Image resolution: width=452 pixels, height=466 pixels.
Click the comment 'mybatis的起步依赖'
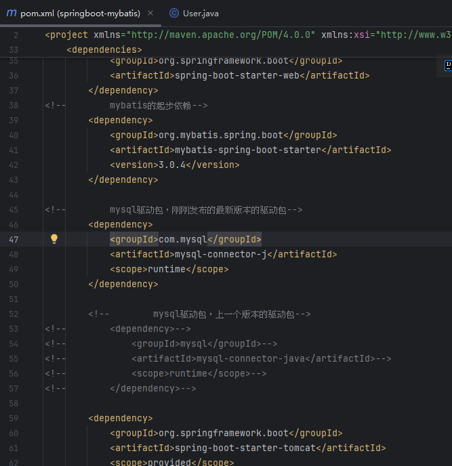tap(150, 106)
